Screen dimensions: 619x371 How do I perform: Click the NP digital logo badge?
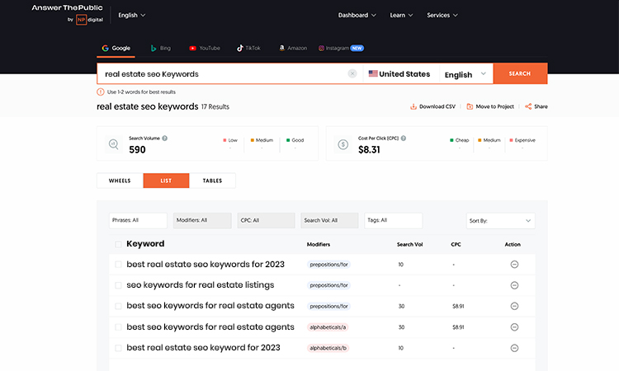point(82,20)
